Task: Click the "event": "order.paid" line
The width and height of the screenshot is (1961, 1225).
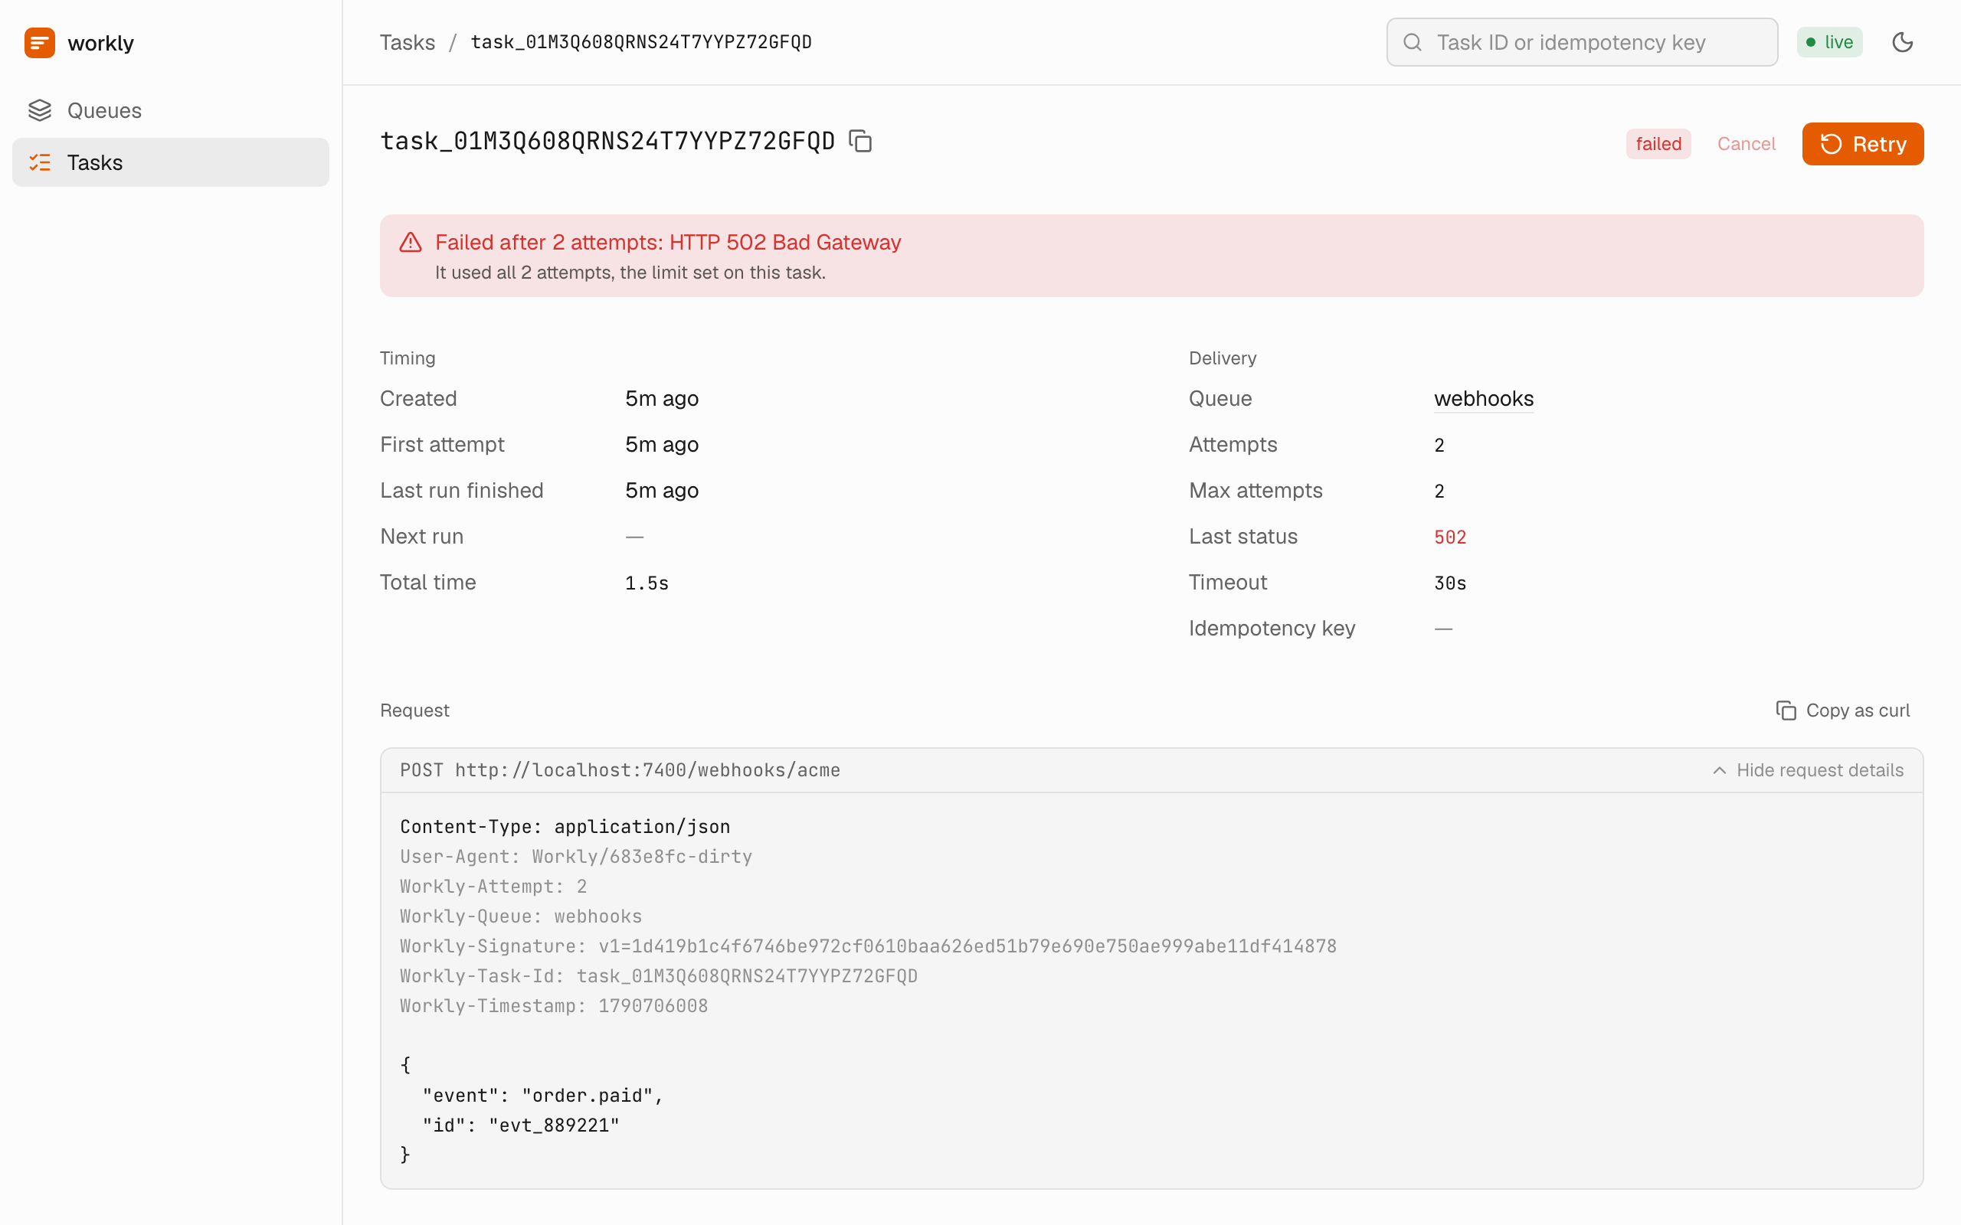Action: 543,1096
